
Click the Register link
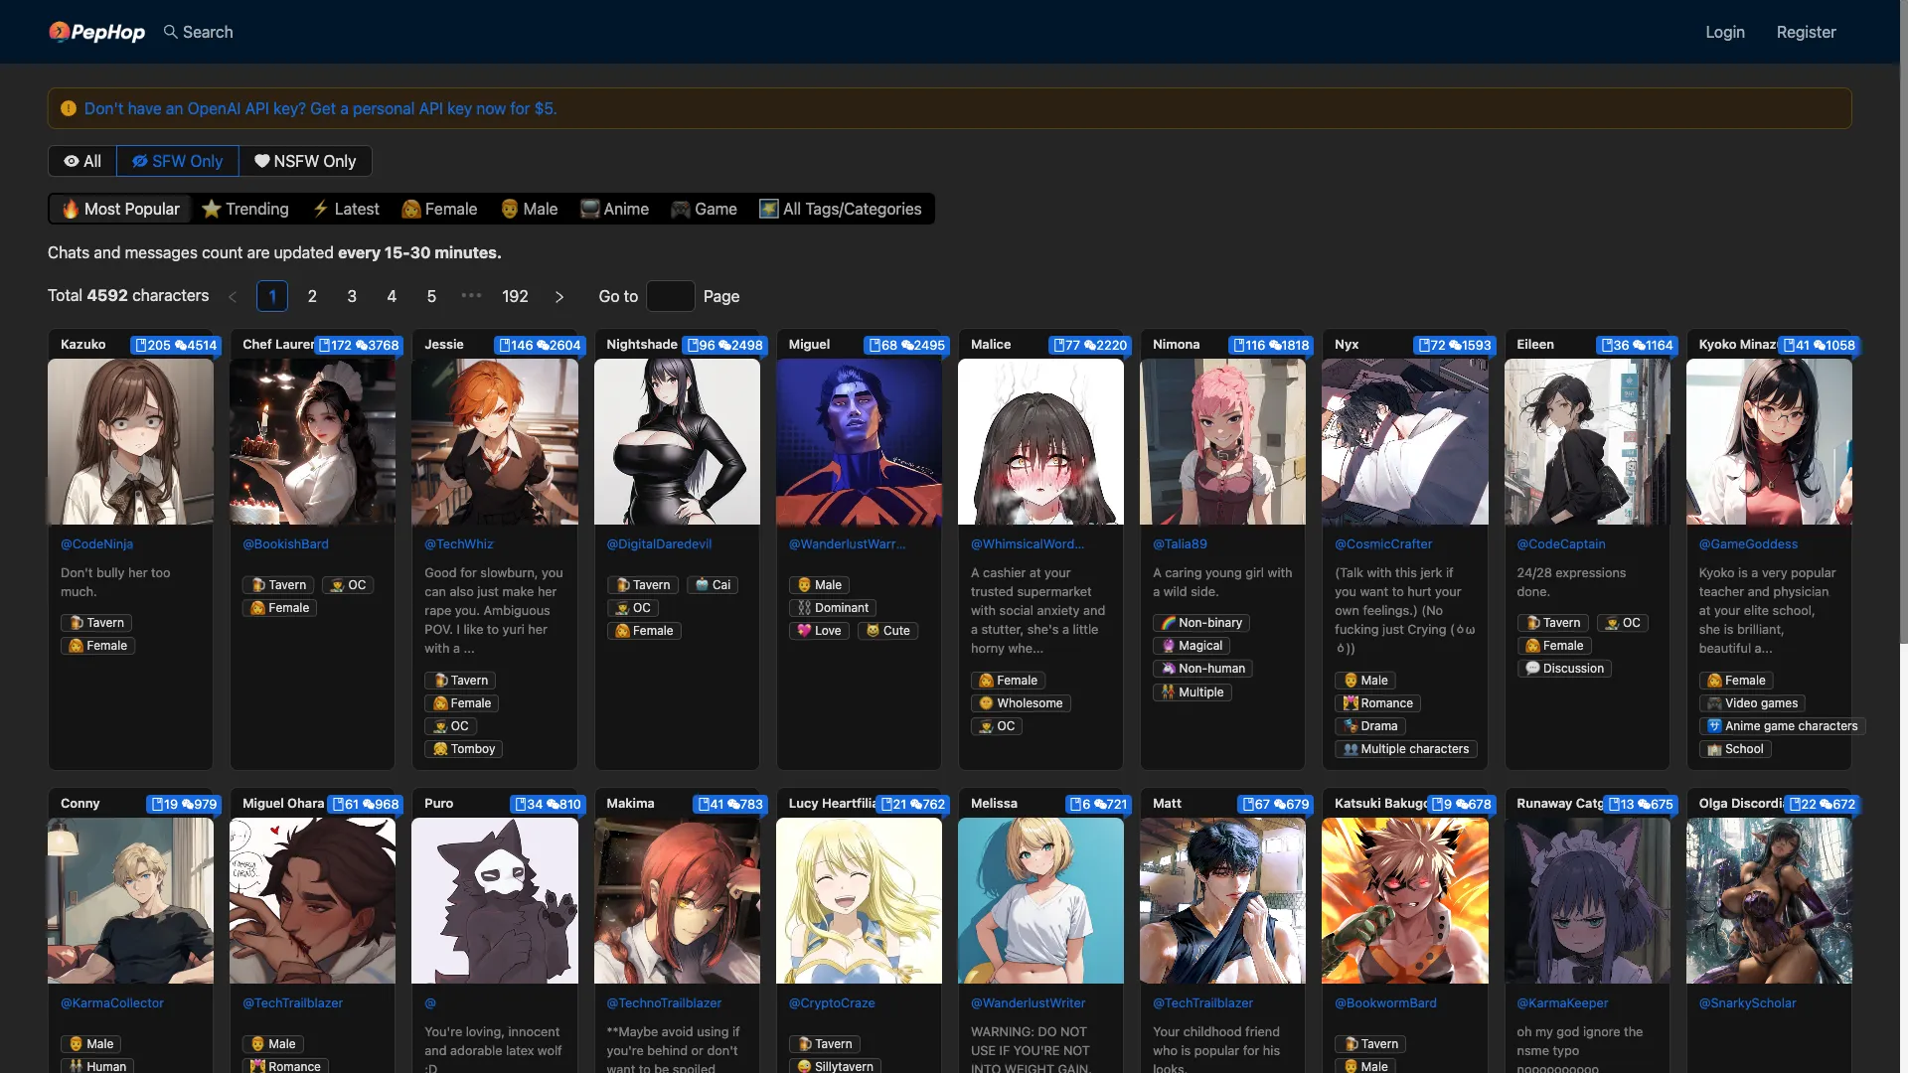pos(1806,32)
